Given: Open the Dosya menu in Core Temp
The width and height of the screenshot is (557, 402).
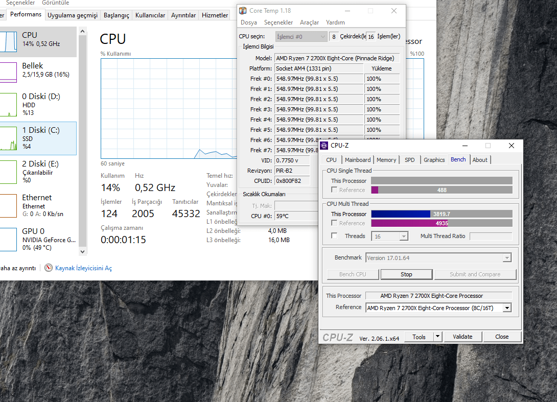Looking at the screenshot, I should pos(249,22).
